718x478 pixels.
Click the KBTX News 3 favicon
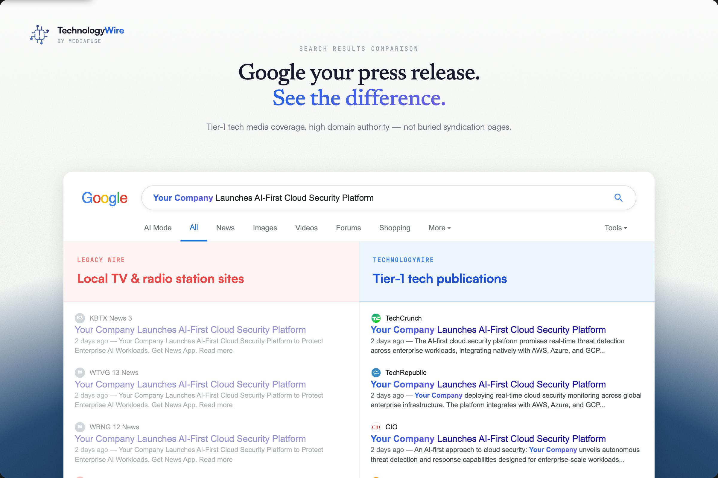(x=80, y=318)
